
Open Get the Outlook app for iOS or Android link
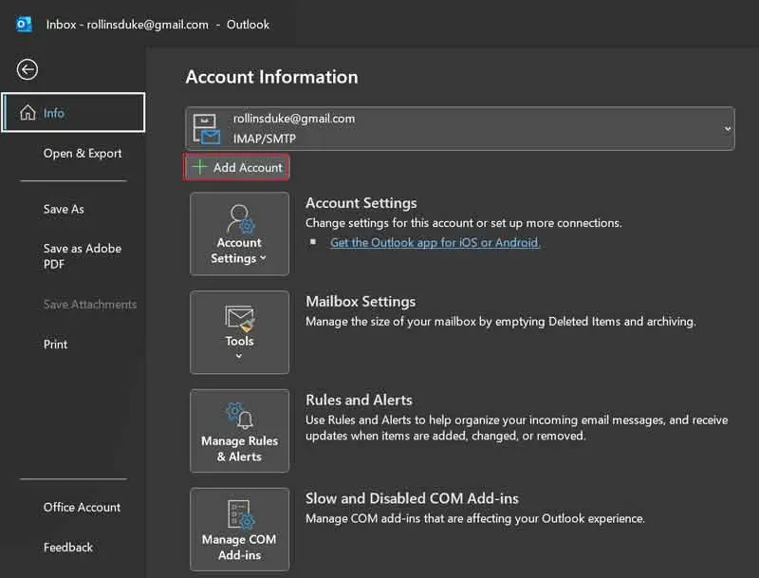click(435, 243)
